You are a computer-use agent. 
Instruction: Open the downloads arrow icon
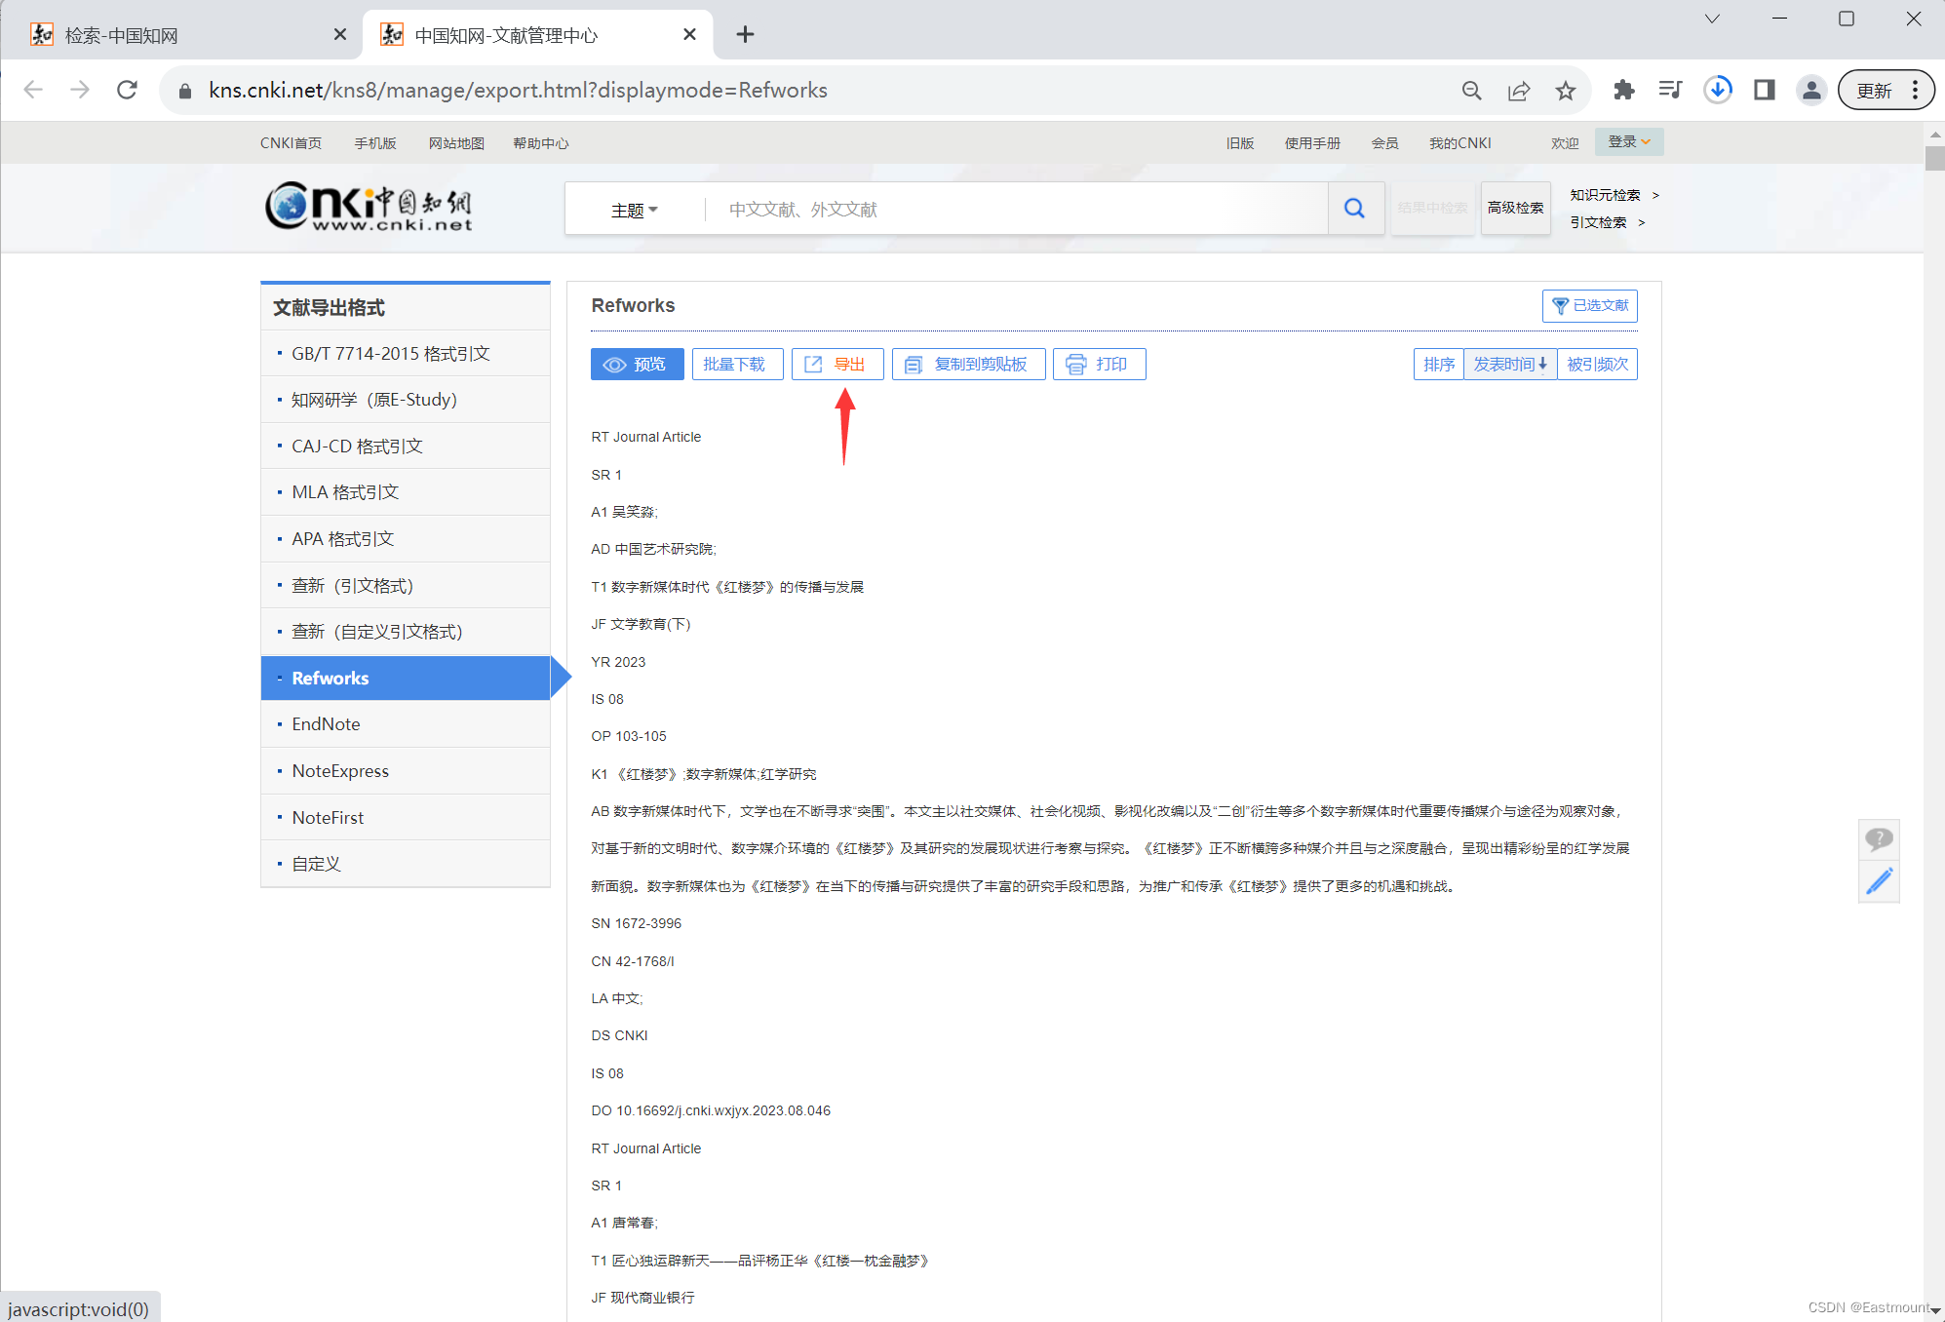pos(1717,91)
